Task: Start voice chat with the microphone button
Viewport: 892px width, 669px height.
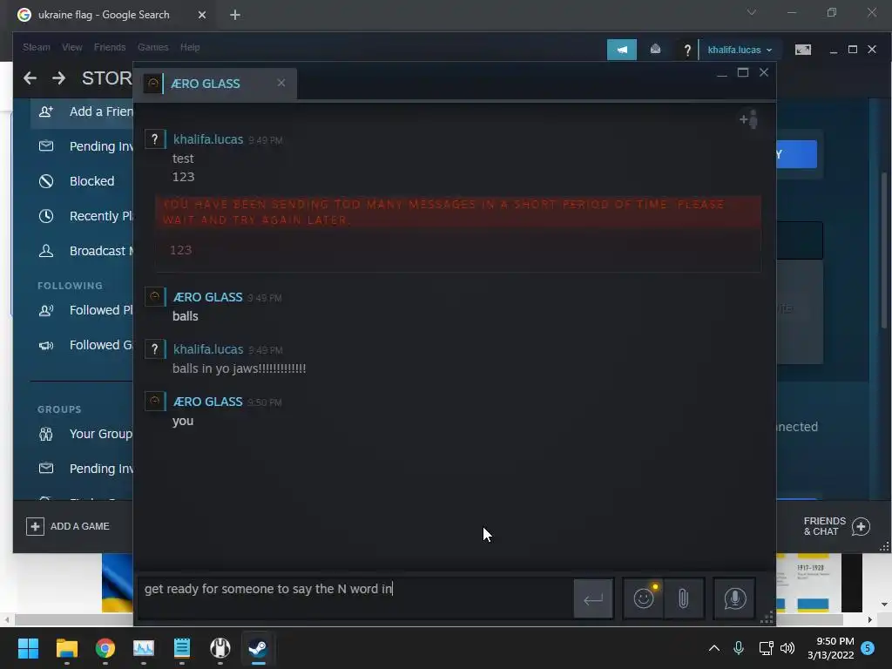Action: 734,598
